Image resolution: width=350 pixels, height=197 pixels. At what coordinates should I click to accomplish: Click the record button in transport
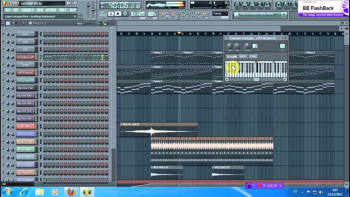(125, 14)
